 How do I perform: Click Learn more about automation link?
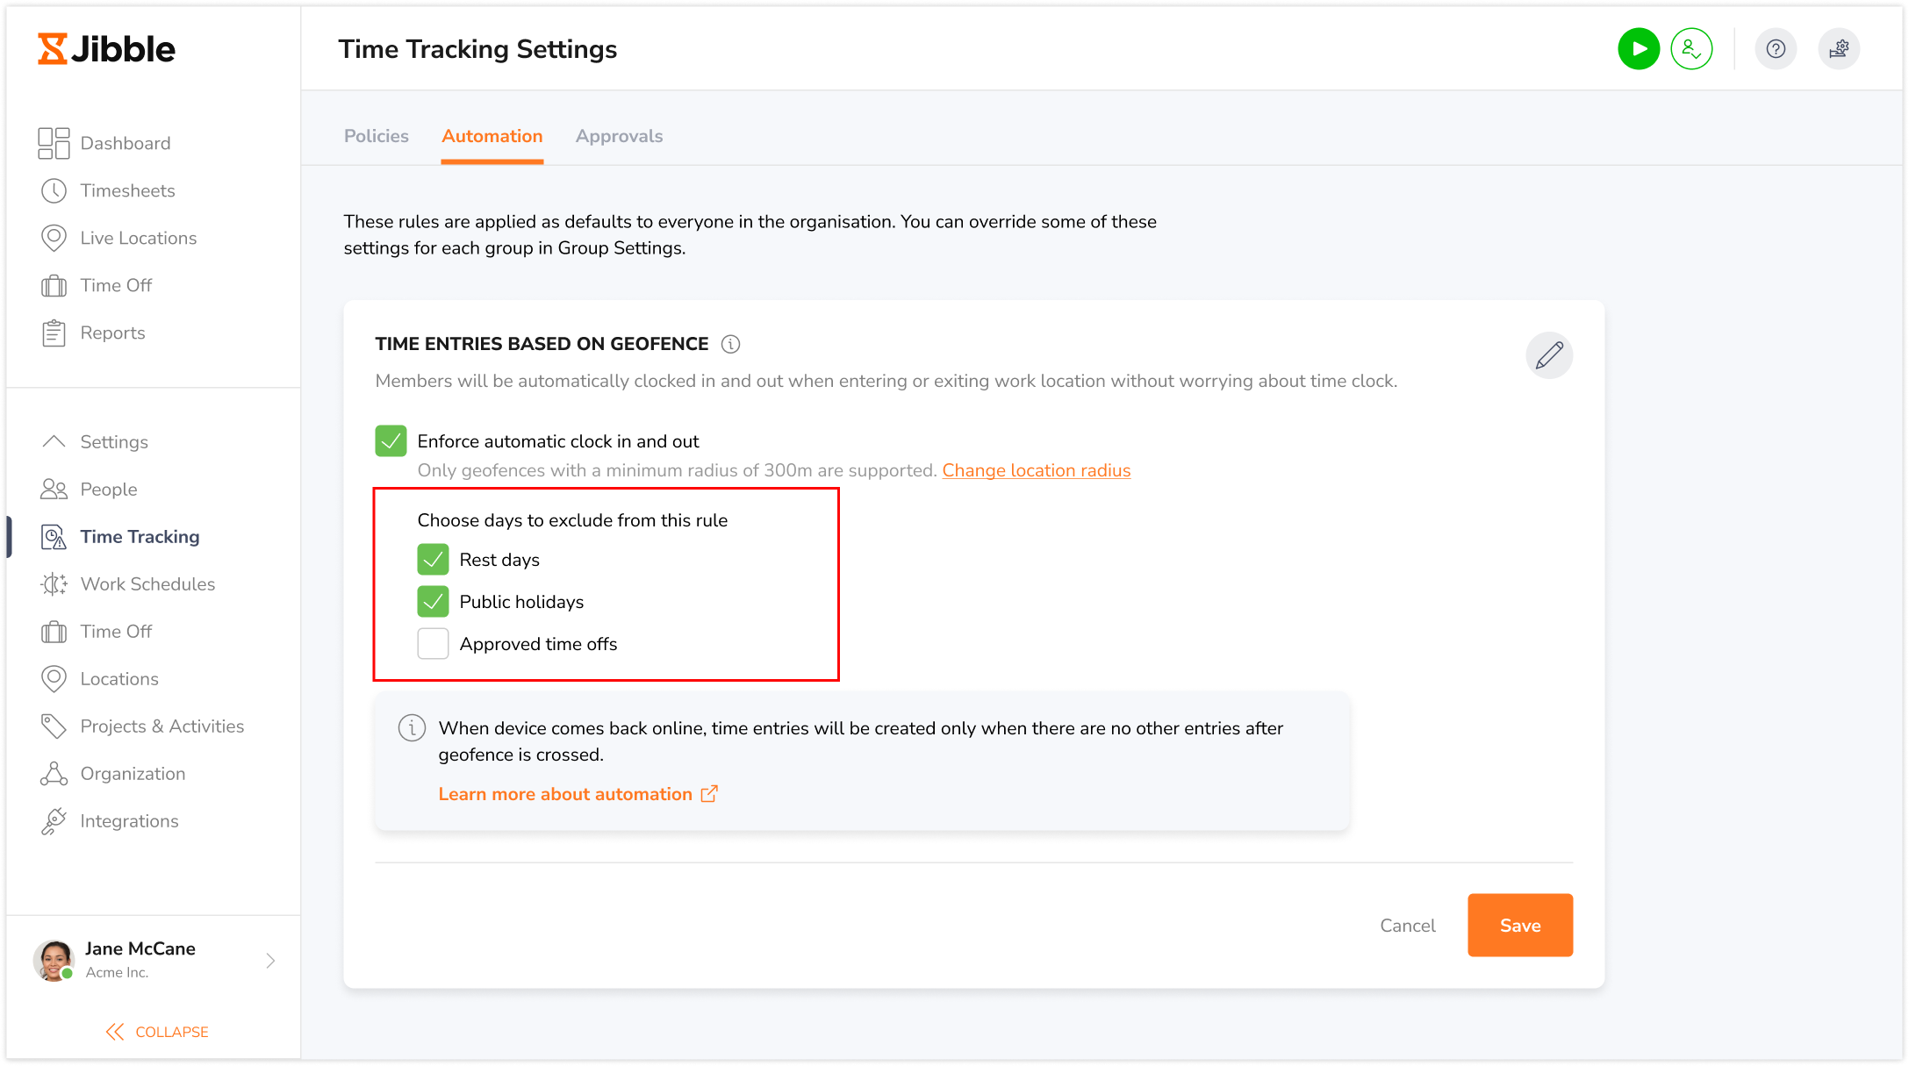(x=578, y=793)
